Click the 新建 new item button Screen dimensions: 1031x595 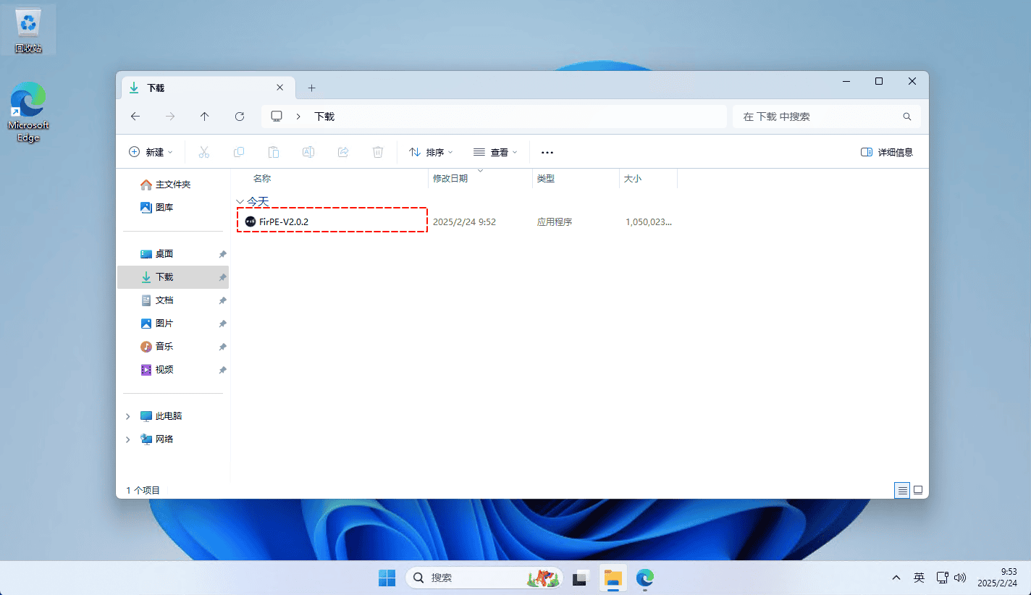[x=151, y=152]
